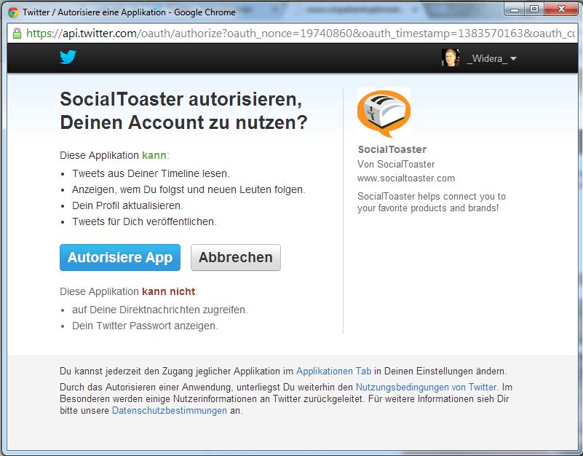Maximize the Chrome window
The width and height of the screenshot is (583, 456).
(534, 9)
